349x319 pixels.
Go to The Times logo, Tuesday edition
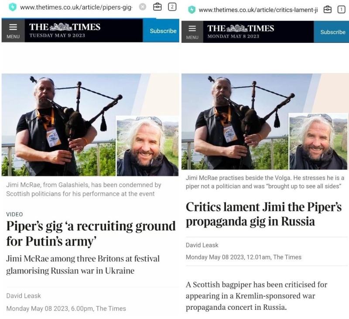pyautogui.click(x=65, y=27)
